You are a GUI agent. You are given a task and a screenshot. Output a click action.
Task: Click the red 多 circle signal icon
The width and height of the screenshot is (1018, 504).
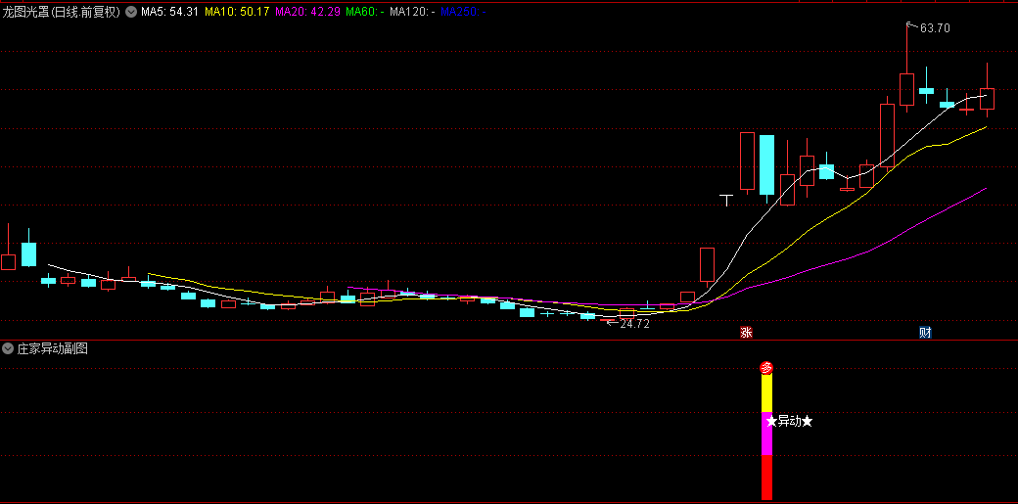point(766,368)
